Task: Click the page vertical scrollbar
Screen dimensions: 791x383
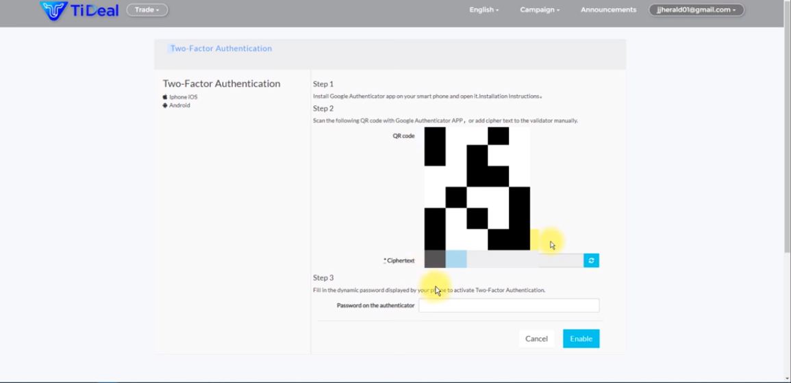Action: point(787,126)
